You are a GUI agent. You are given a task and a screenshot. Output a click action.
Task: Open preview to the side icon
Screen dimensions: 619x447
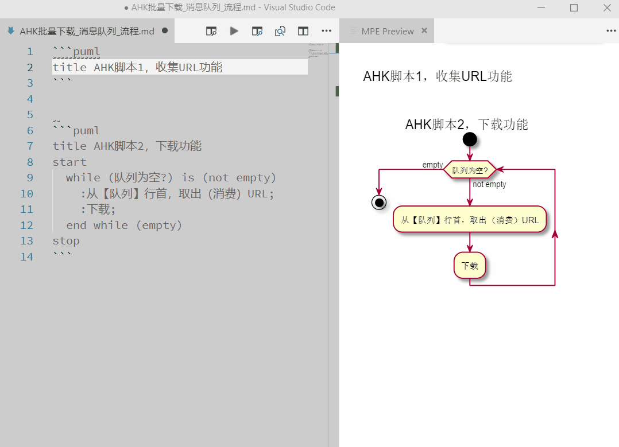211,31
